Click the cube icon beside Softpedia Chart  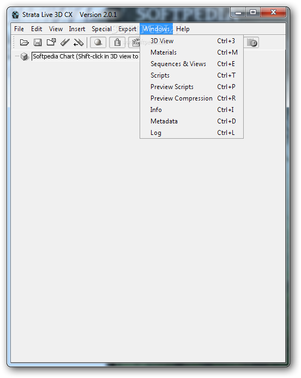point(25,56)
